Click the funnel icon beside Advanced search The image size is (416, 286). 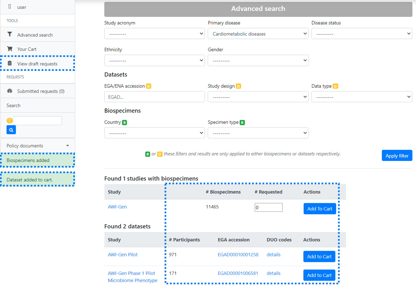[x=10, y=34]
